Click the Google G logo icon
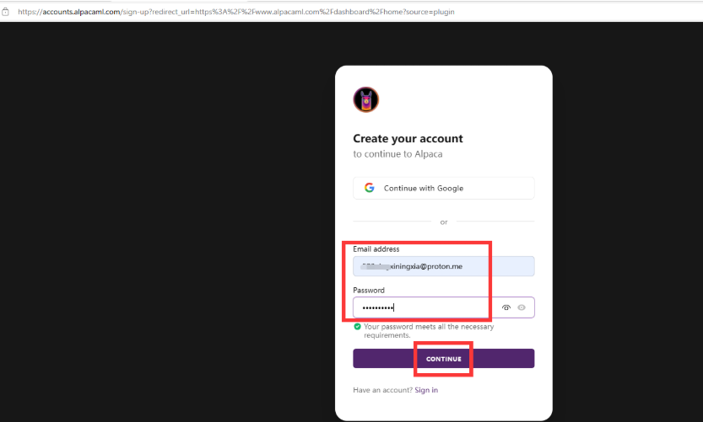This screenshot has width=703, height=422. [x=370, y=188]
